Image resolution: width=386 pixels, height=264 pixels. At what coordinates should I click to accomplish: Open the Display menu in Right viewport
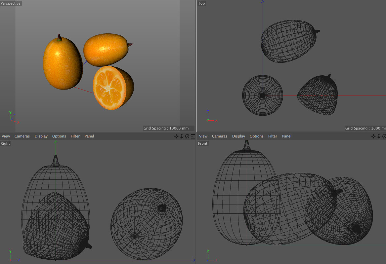pos(41,136)
